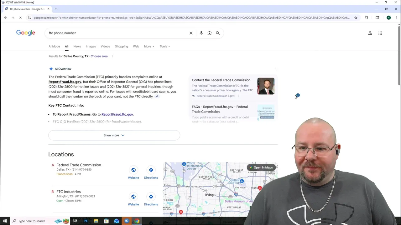The image size is (401, 225).
Task: Open location results options three dots
Action: coord(113,56)
